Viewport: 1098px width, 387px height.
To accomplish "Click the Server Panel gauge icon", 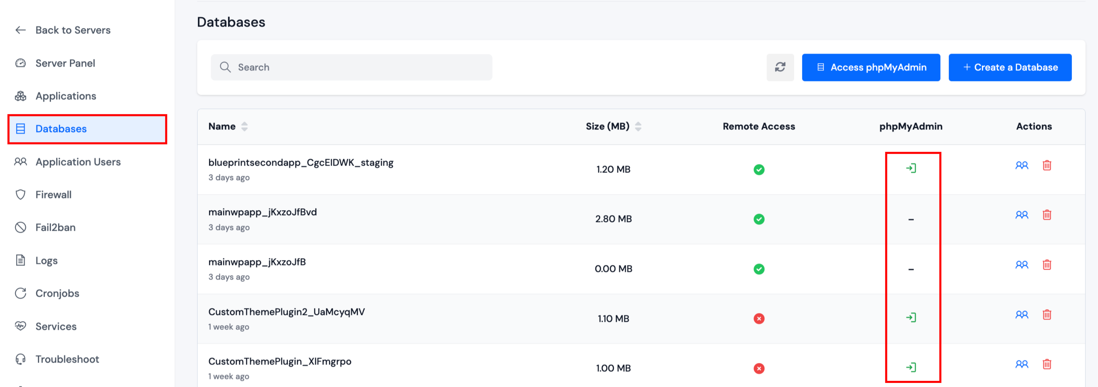I will 21,63.
